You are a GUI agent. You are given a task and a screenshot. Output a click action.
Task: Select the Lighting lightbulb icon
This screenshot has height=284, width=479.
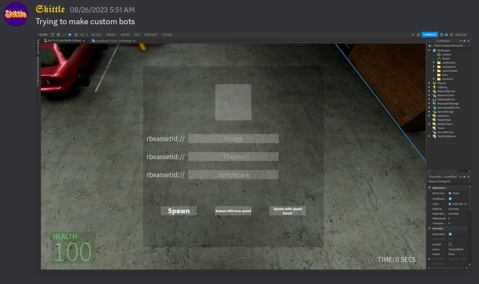434,87
